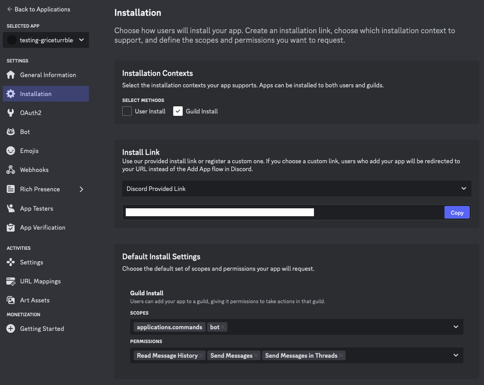484x385 pixels.
Task: Select the Art Assets camera icon
Action: pyautogui.click(x=11, y=300)
